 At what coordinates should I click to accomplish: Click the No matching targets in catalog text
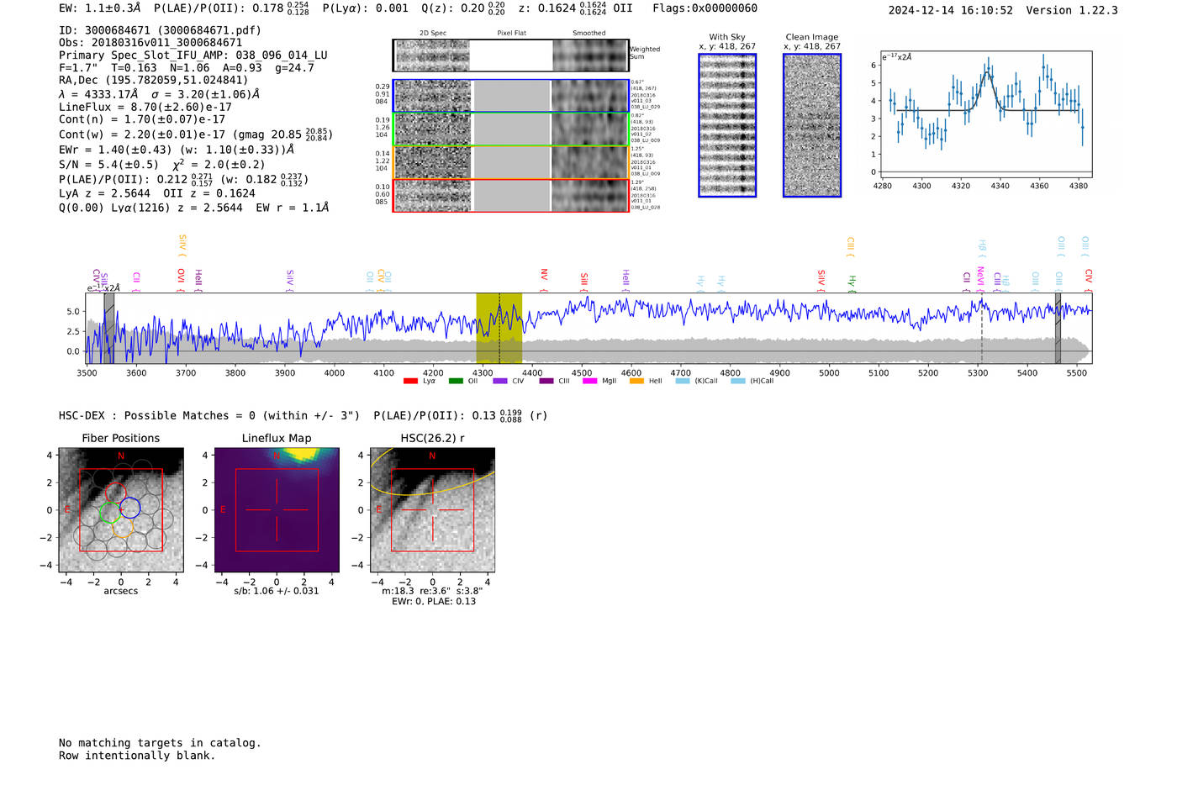point(160,743)
